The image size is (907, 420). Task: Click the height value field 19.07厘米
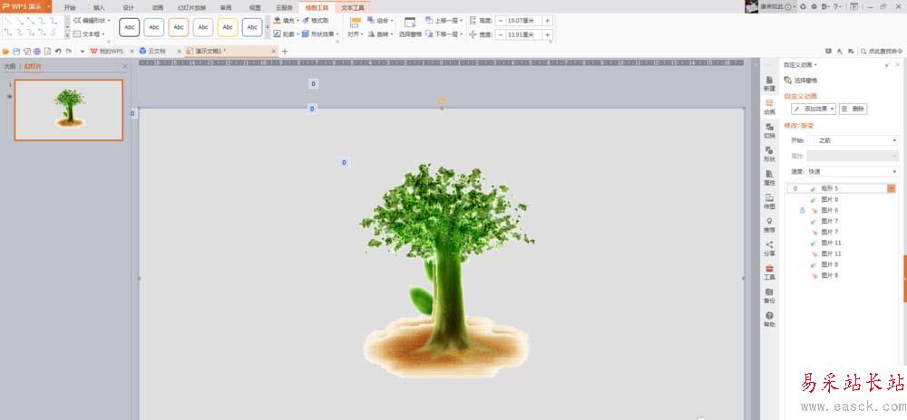click(x=524, y=20)
